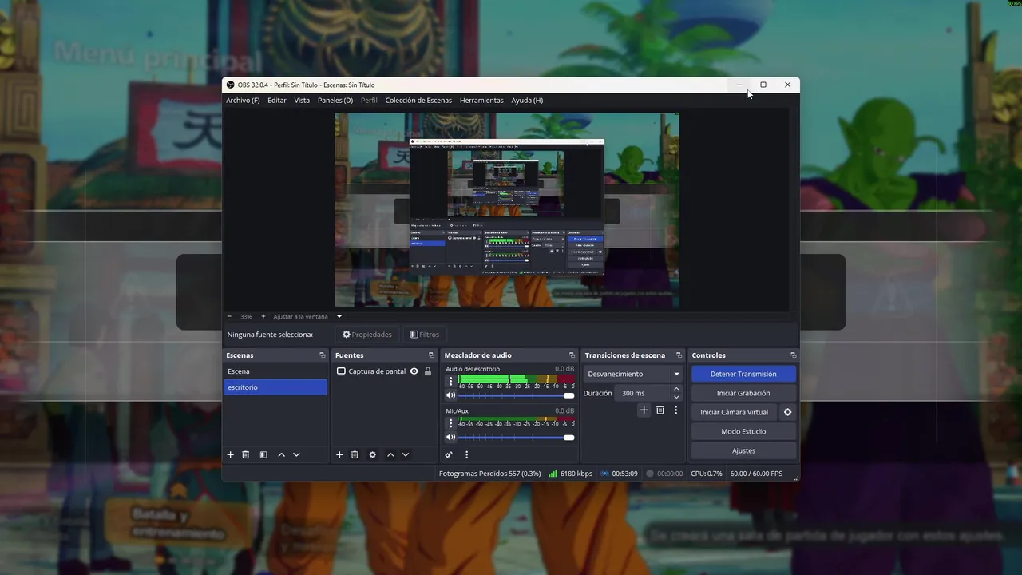Zoom out preview with minus icon
The image size is (1022, 575).
click(x=230, y=316)
